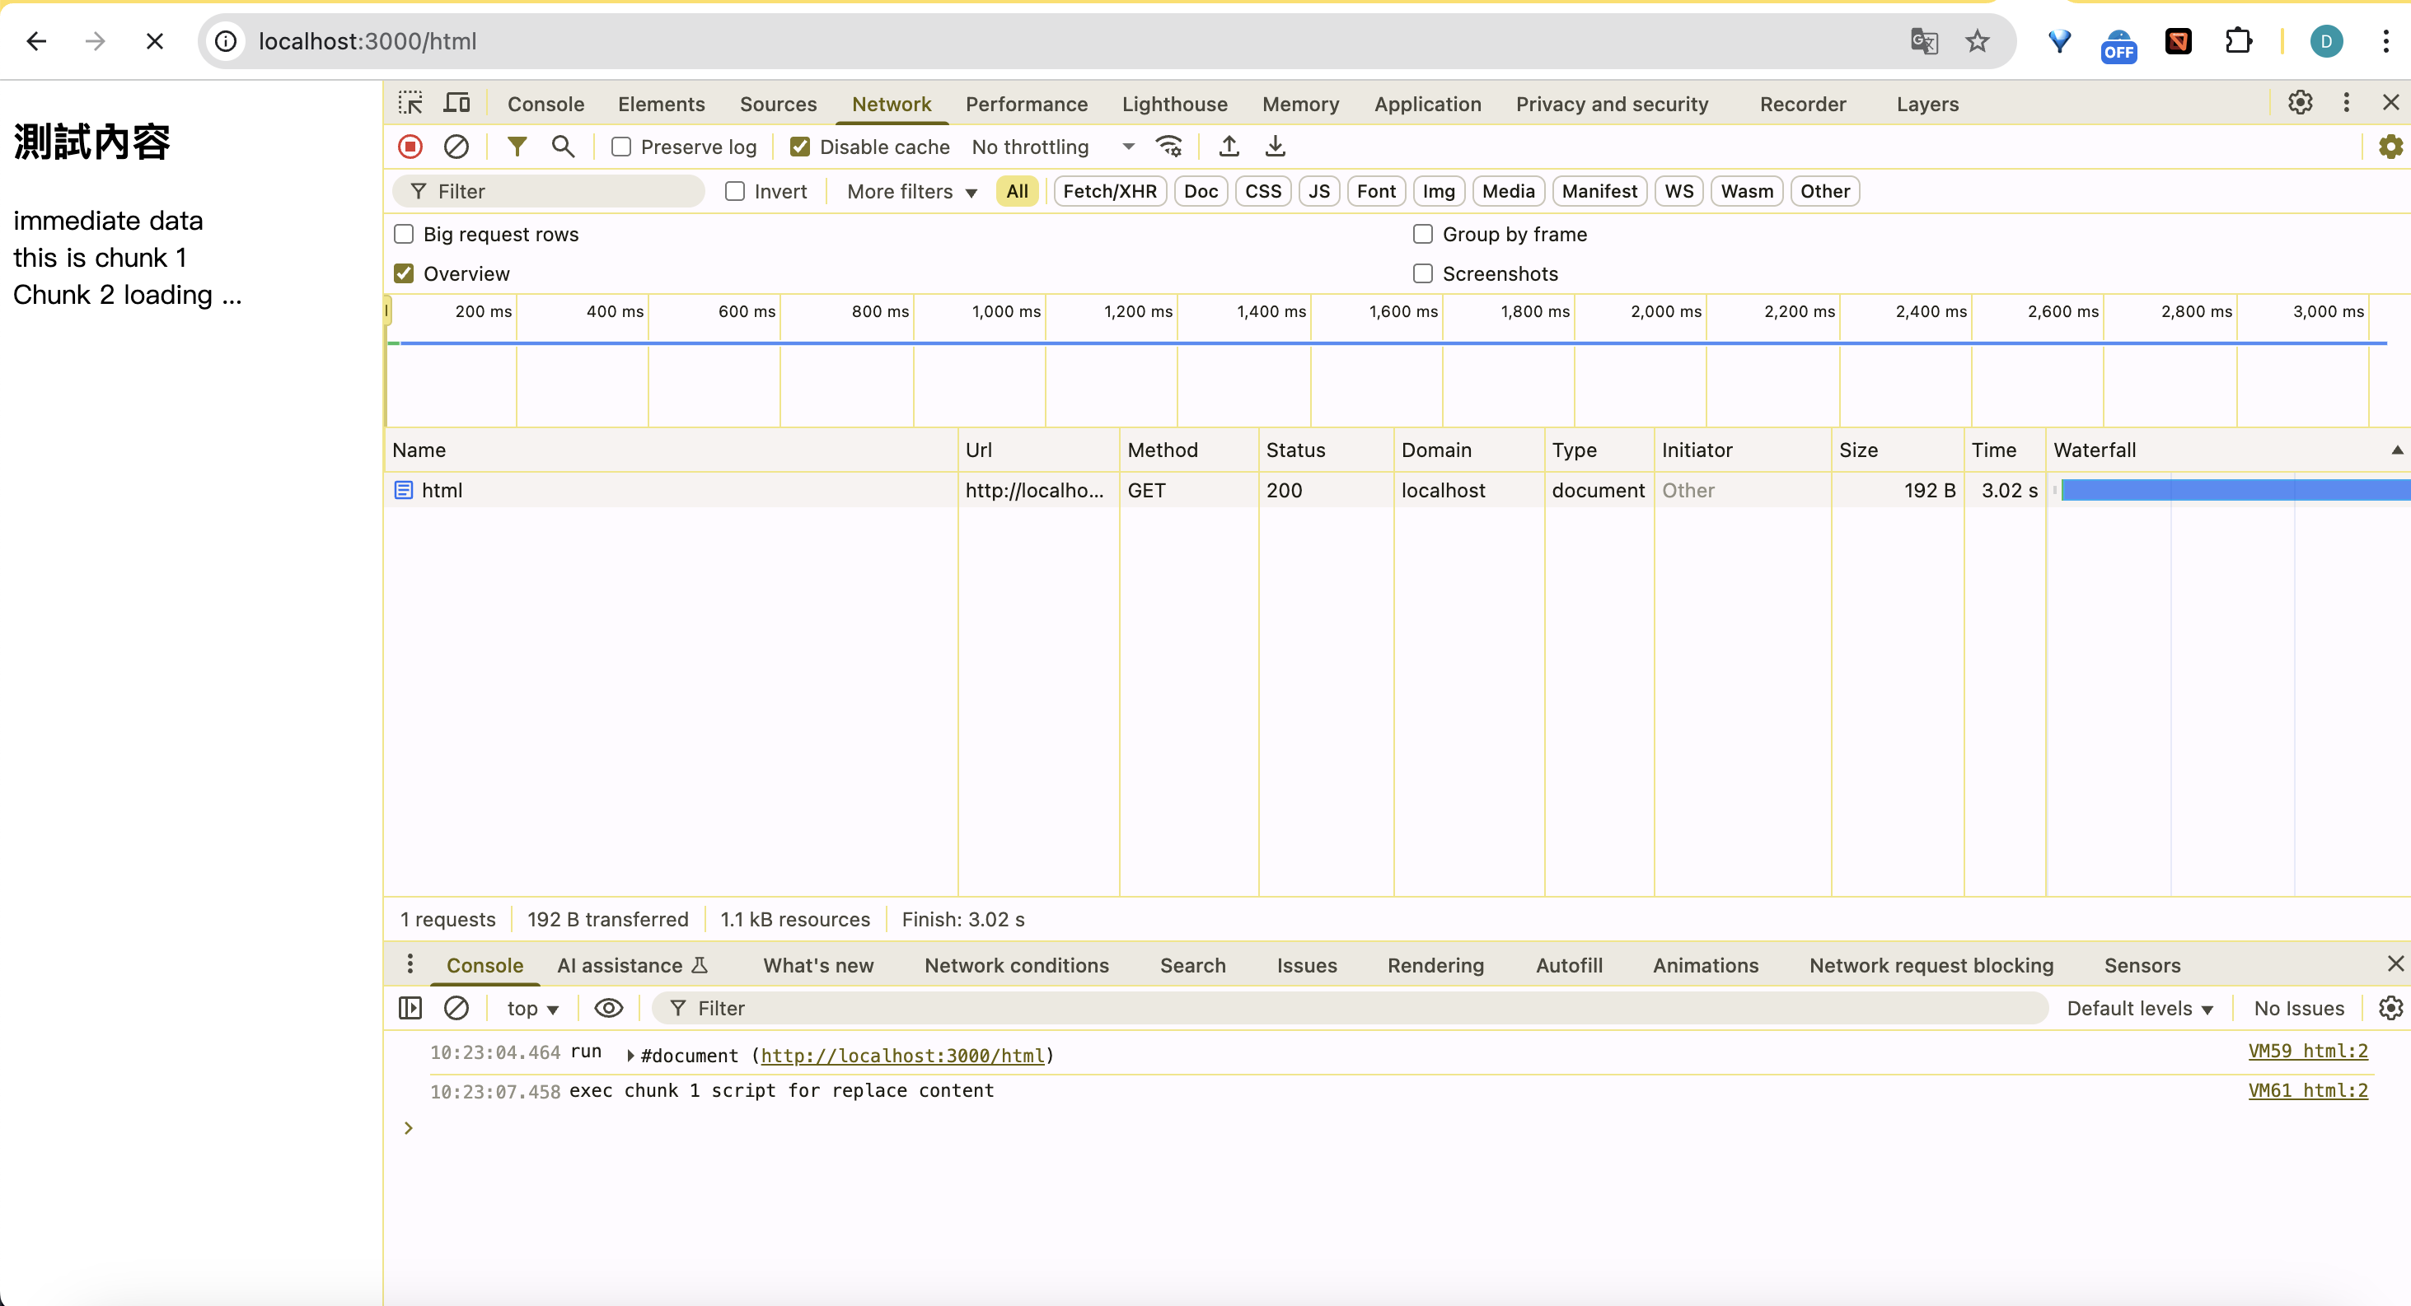
Task: Click the stop recording network log icon
Action: point(410,147)
